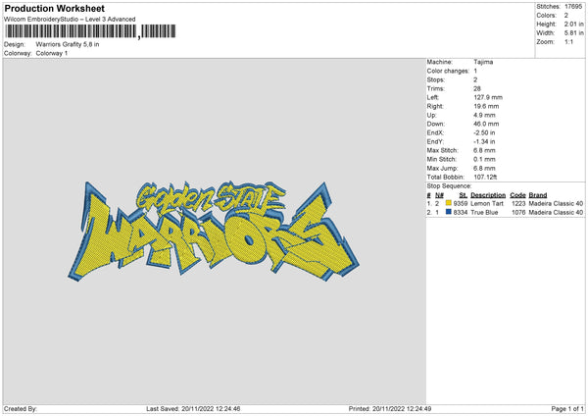Click the machine value 'Tajima'
The height and width of the screenshot is (416, 588).
coord(483,62)
